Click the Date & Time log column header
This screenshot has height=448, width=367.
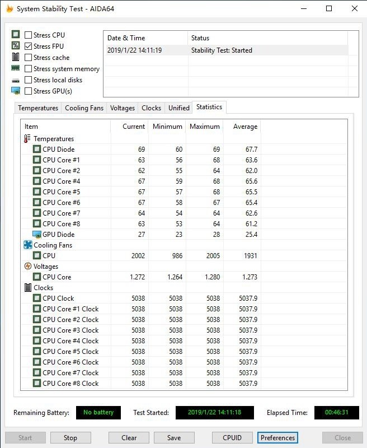[x=145, y=38]
